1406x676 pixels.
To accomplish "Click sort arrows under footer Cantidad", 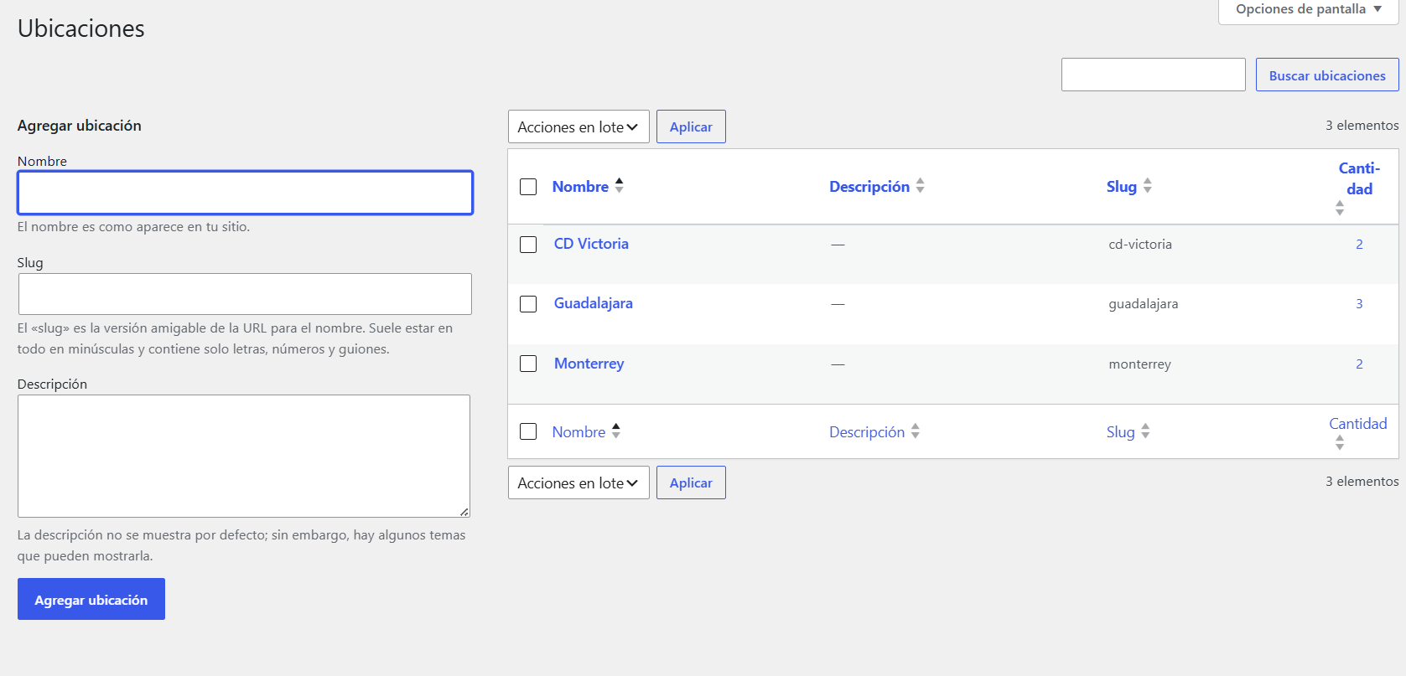I will coord(1340,443).
